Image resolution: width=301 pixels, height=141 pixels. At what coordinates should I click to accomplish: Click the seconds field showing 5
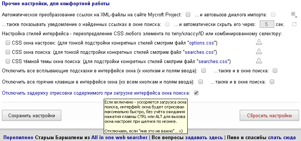click(x=267, y=24)
